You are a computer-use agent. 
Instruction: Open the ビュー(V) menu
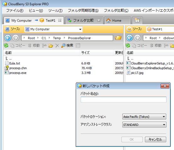[x=36, y=11]
